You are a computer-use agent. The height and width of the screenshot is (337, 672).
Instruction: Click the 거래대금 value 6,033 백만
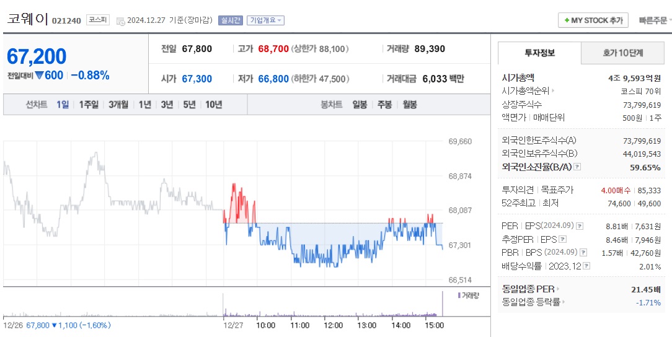click(443, 79)
